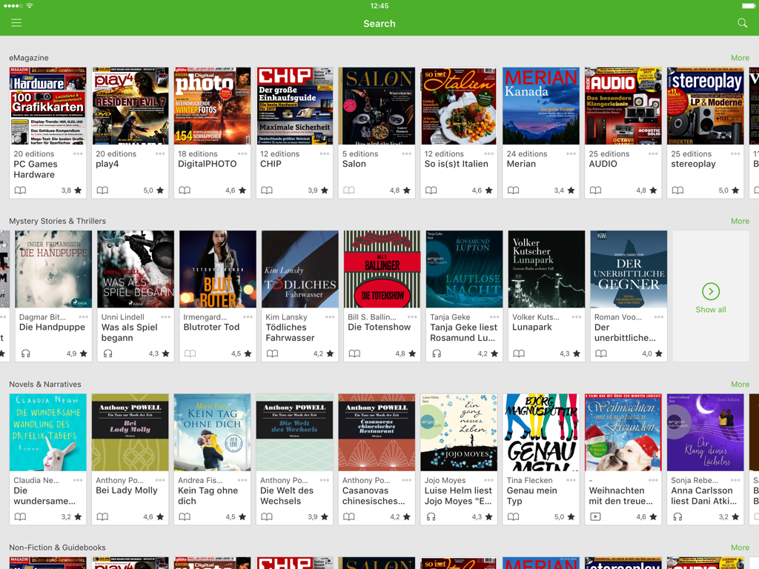Click author name Jojo Moyes
This screenshot has width=759, height=569.
(445, 480)
